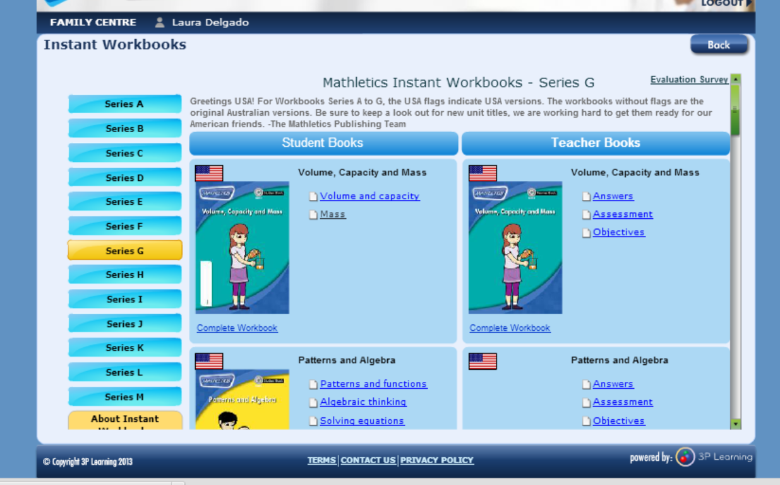Click the document icon beside Volume and capacity
The width and height of the screenshot is (780, 485).
(312, 196)
